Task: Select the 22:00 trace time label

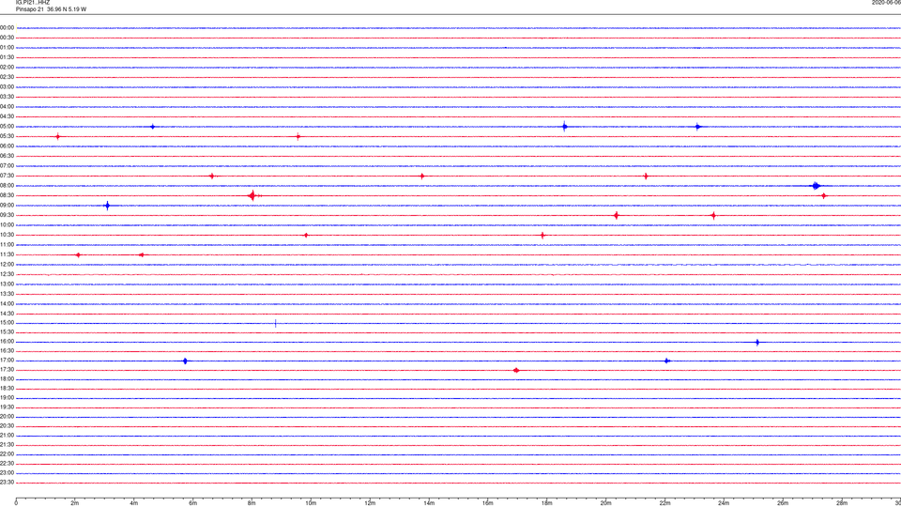Action: coord(7,454)
